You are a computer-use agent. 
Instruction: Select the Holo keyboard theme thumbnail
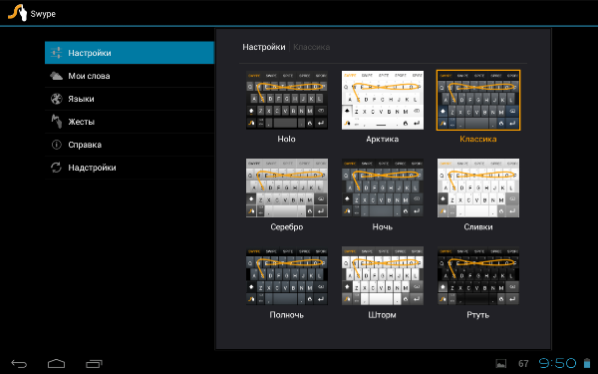(x=286, y=100)
